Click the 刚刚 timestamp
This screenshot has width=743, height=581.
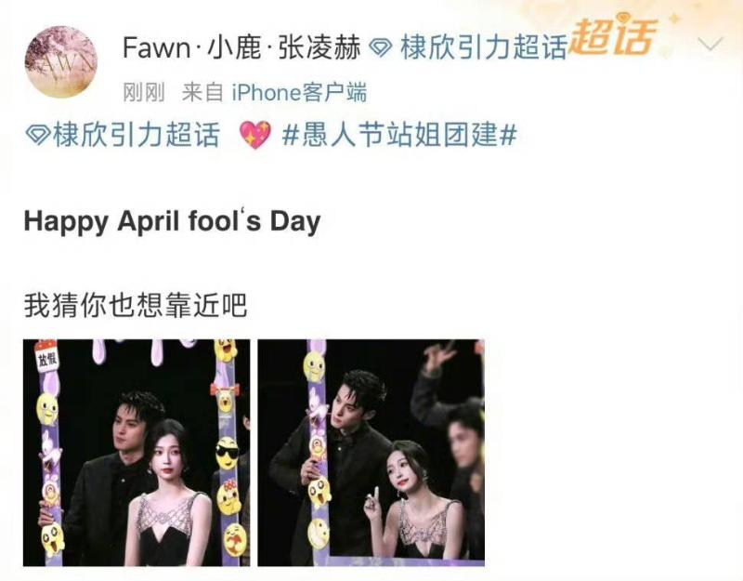click(x=144, y=91)
